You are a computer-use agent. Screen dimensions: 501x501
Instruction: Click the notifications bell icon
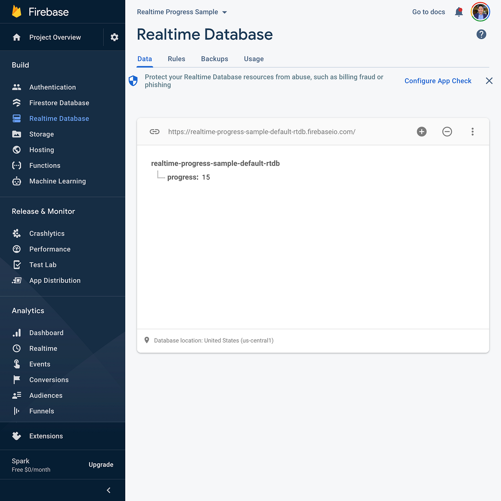(x=458, y=11)
